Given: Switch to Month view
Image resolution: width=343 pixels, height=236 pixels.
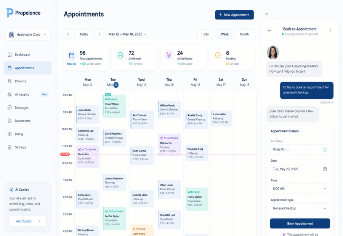Looking at the screenshot, I should click(244, 34).
